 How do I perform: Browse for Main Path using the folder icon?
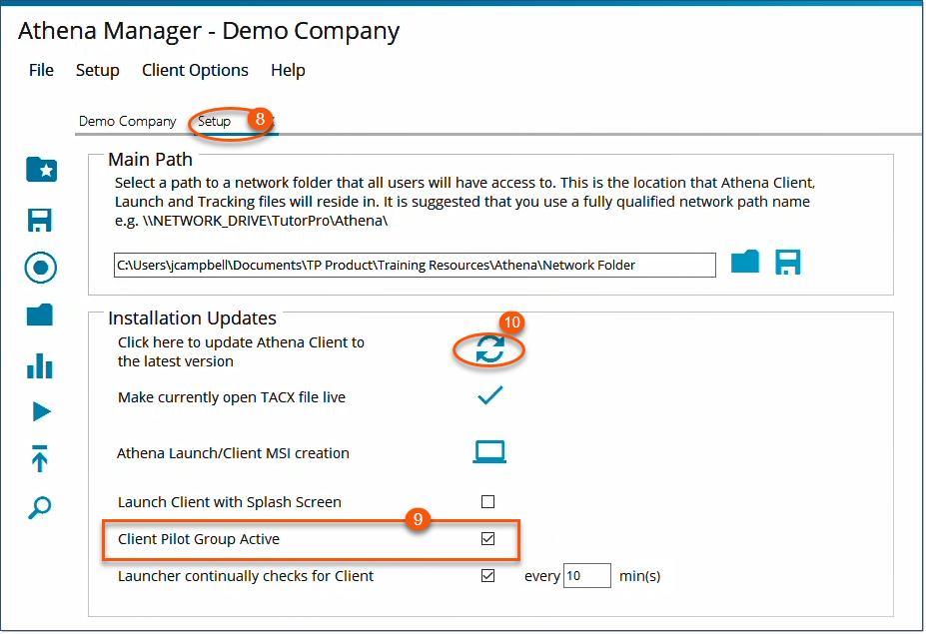point(745,262)
